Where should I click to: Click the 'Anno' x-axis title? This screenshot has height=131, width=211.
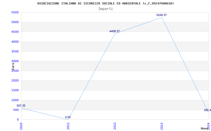point(205,128)
